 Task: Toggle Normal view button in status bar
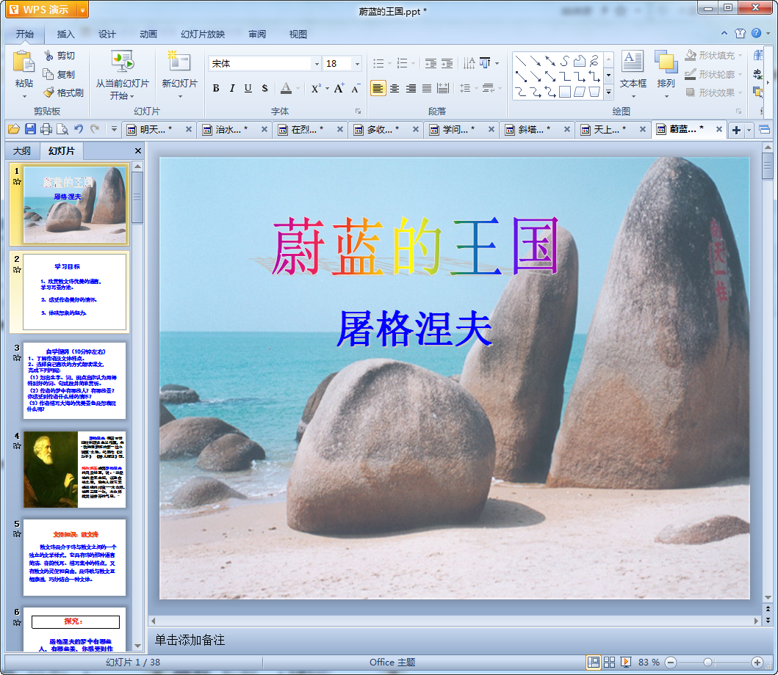(x=593, y=662)
